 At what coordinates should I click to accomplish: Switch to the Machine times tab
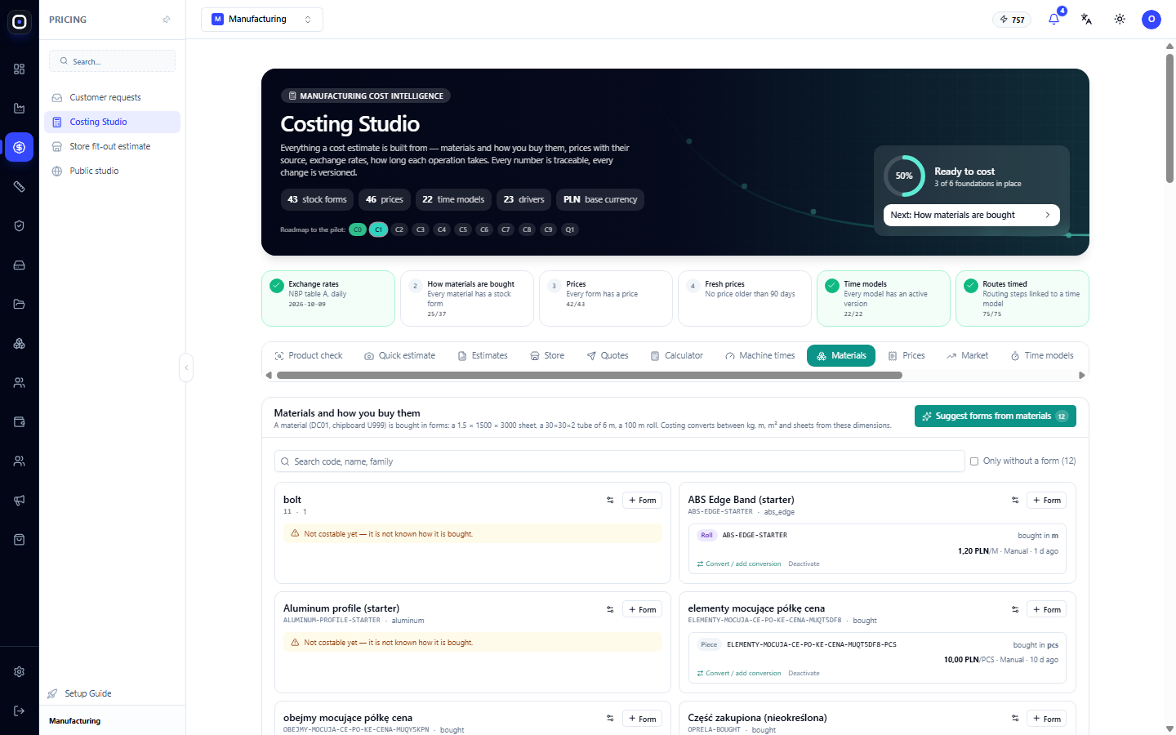coord(759,356)
